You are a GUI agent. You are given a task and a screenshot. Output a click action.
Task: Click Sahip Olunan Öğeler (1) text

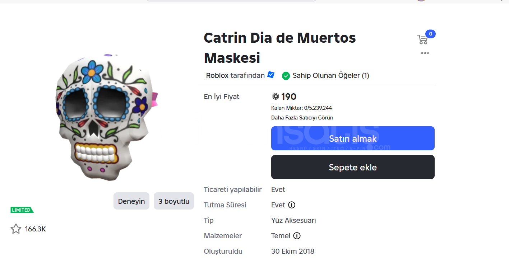click(x=330, y=75)
